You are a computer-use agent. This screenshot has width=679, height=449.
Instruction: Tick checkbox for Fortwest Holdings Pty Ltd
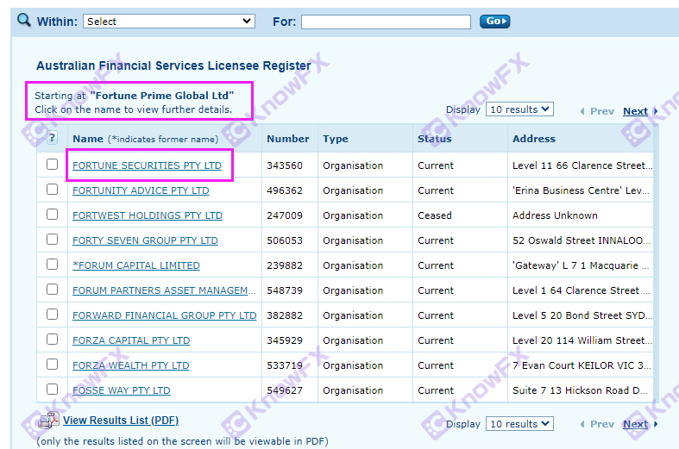(52, 215)
